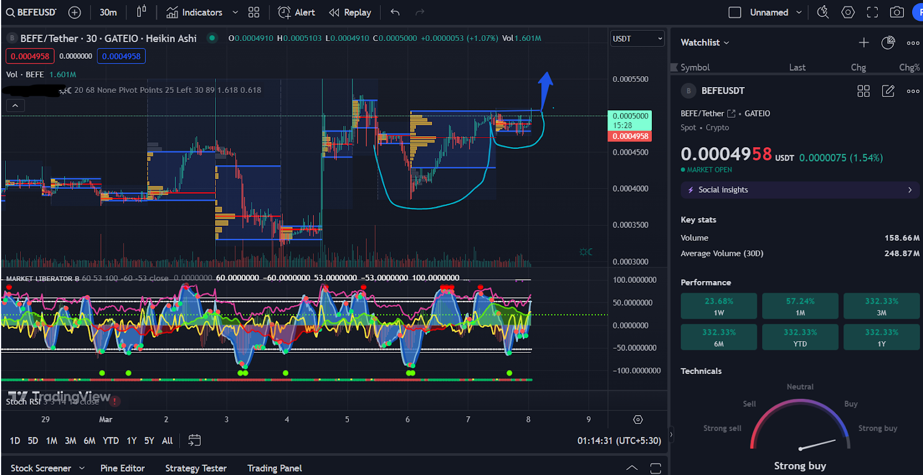
Task: Click Stoch RSI warning indicator icon
Action: [115, 401]
